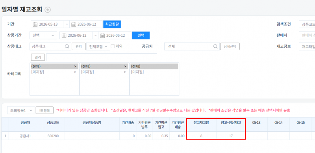The image size is (315, 153).
Task: Open calendar icon for 기간 start date 2026-05-13
Action: click(x=35, y=24)
